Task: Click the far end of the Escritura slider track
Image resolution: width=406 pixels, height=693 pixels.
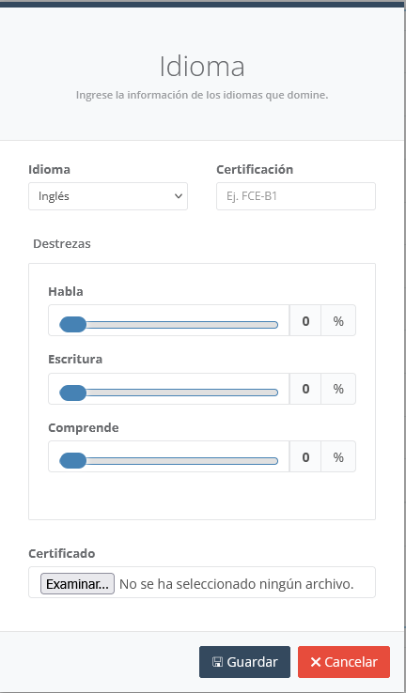Action: click(x=275, y=393)
